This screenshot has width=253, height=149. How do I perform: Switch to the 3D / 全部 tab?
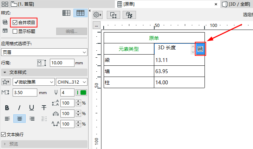click(236, 4)
